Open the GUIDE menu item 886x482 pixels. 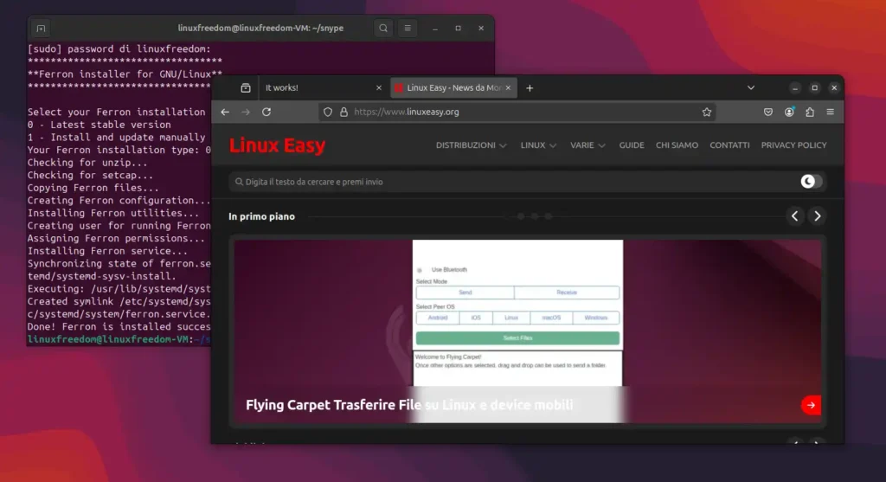point(631,145)
